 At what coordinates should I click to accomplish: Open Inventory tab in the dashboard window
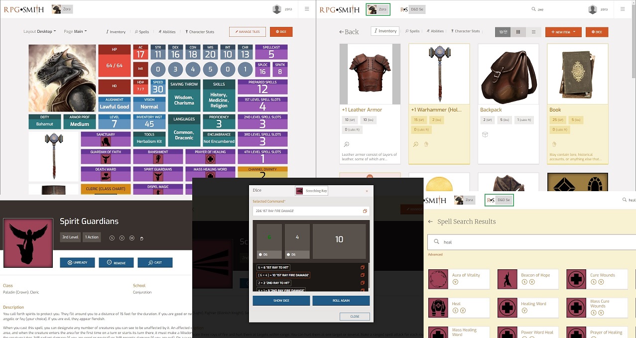pyautogui.click(x=116, y=32)
